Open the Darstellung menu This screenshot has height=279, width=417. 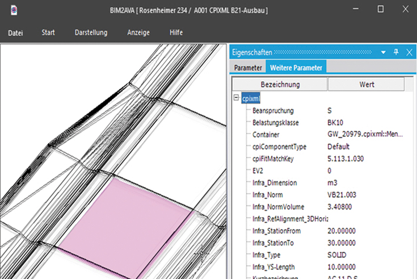point(91,33)
